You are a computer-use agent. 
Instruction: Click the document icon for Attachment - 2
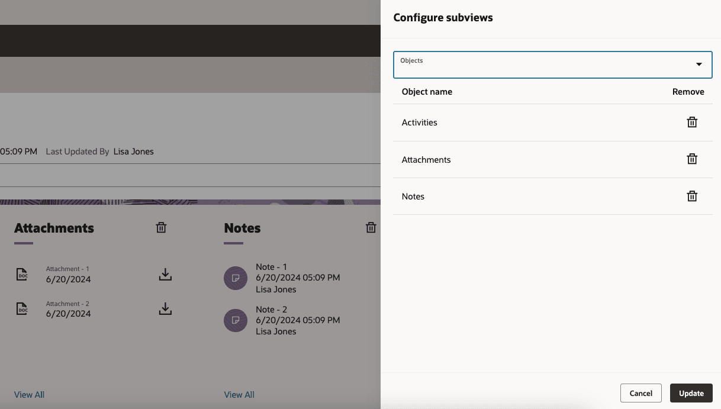tap(22, 308)
